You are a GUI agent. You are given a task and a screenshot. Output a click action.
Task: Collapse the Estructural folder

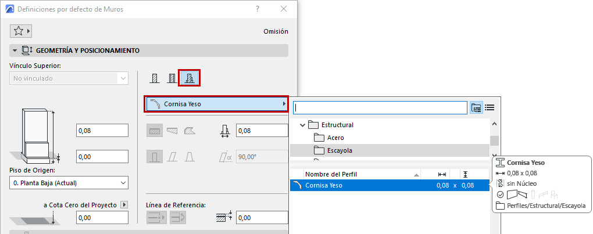[x=302, y=125]
